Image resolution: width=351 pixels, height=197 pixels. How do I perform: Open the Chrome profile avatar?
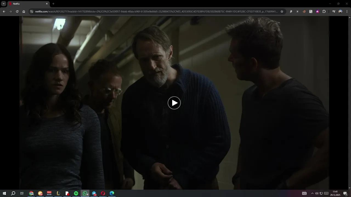[x=340, y=11]
